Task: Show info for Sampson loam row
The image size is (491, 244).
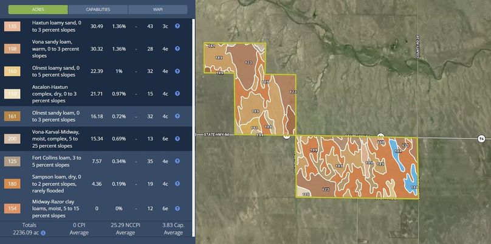Action: click(177, 184)
